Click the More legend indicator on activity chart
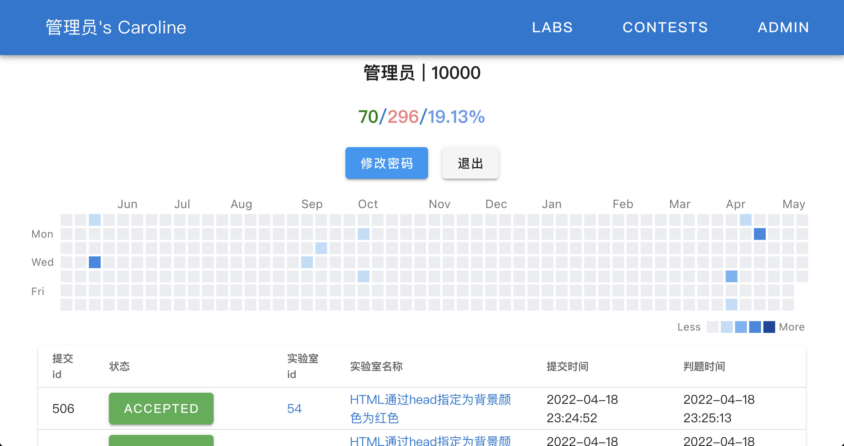The height and width of the screenshot is (446, 844). point(793,326)
